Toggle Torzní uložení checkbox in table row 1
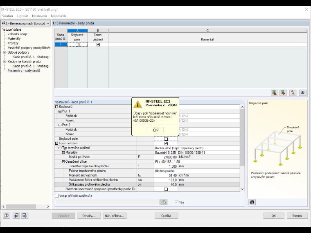The image size is (311, 233). coord(98,45)
